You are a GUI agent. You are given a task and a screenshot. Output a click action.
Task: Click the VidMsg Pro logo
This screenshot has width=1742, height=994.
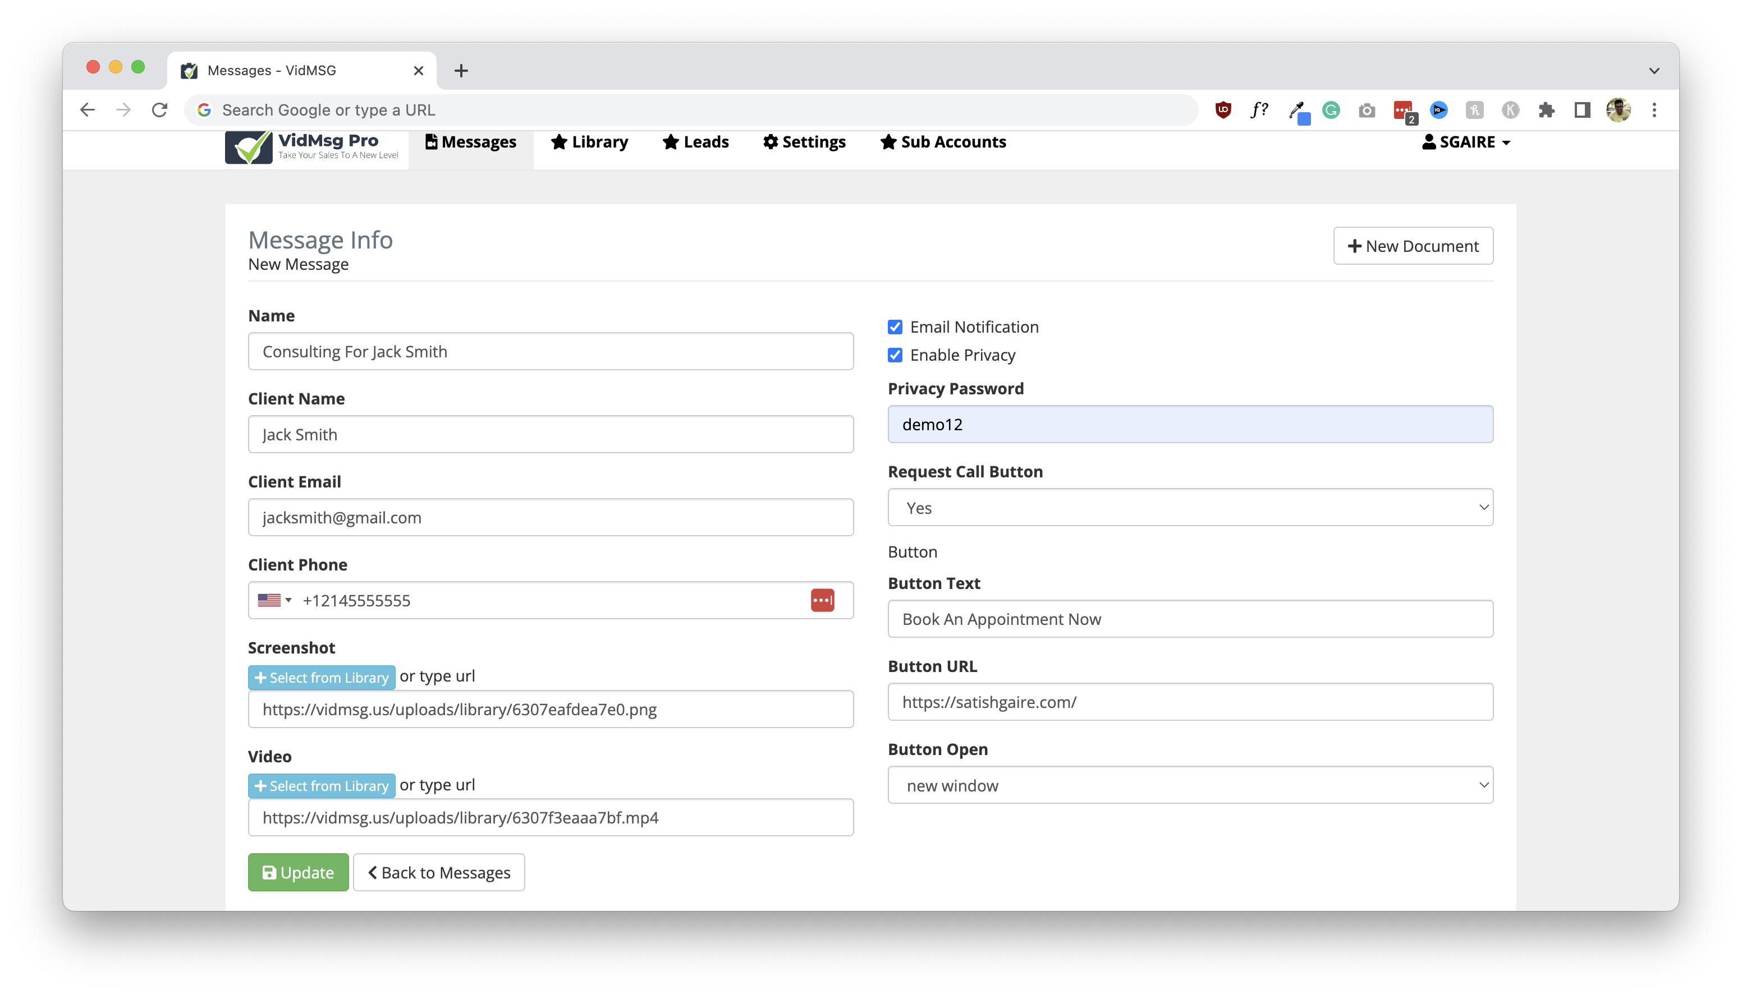pos(312,147)
